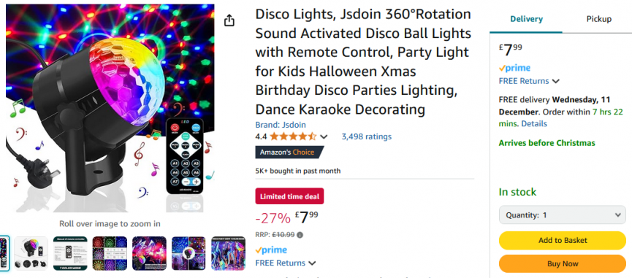Open the delivery Details link
This screenshot has width=632, height=278.
click(x=534, y=123)
